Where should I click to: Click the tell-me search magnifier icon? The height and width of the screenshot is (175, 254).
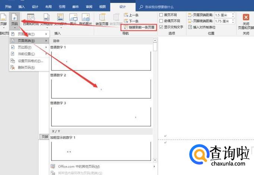tap(141, 7)
